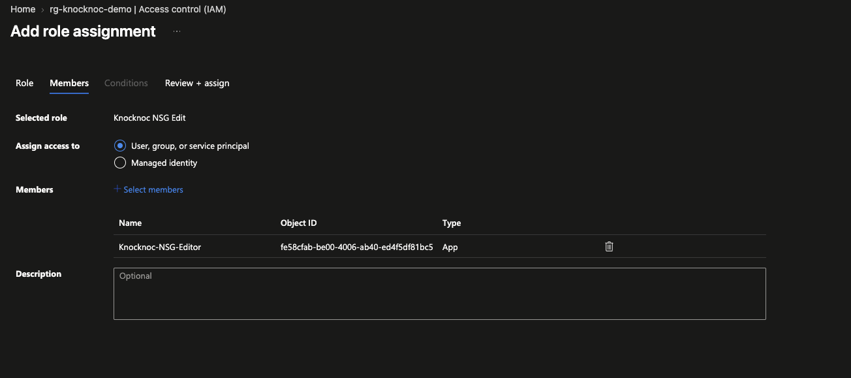Viewport: 851px width, 378px height.
Task: Focus the Description optional text box
Action: pos(439,293)
